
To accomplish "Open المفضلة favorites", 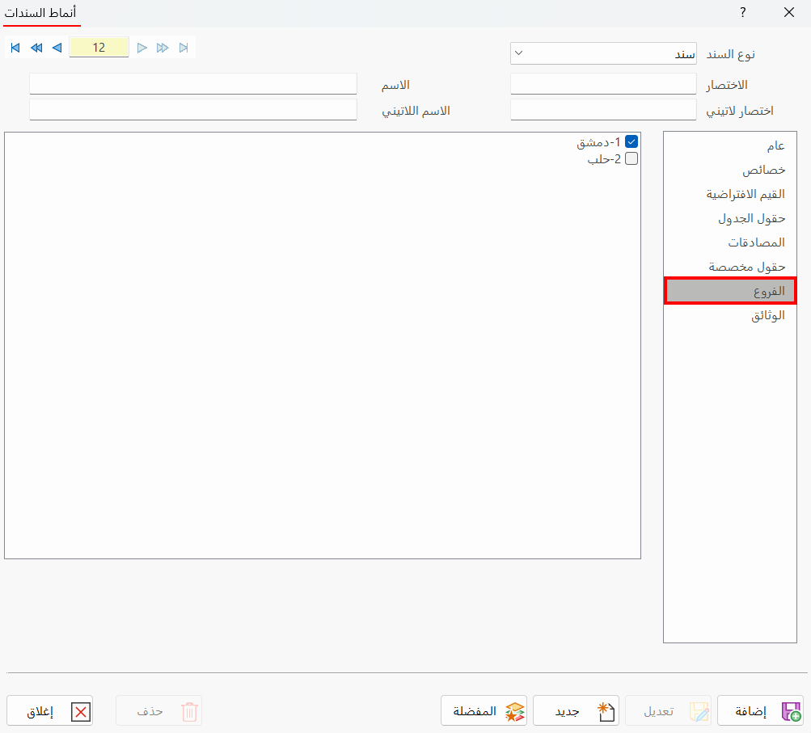I will tap(484, 711).
